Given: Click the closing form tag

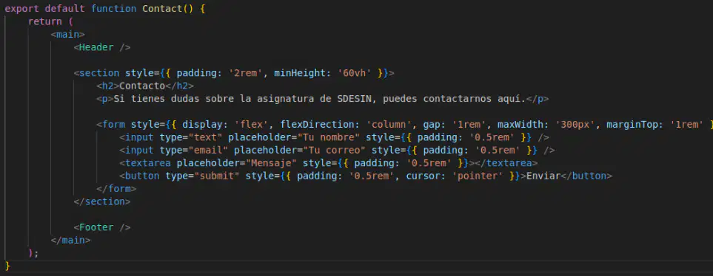Looking at the screenshot, I should click(x=116, y=188).
